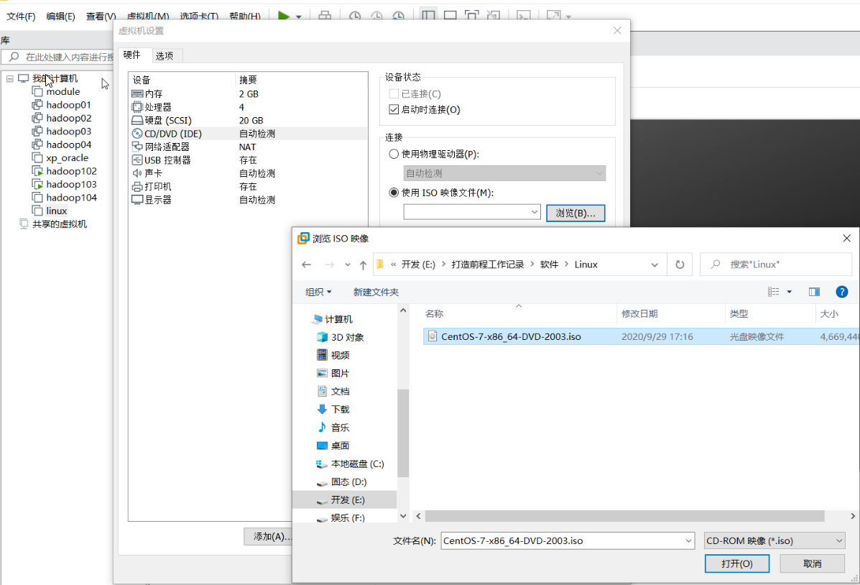Select the 硬盘 (SCSI) hard disk row
860x585 pixels.
coord(248,120)
